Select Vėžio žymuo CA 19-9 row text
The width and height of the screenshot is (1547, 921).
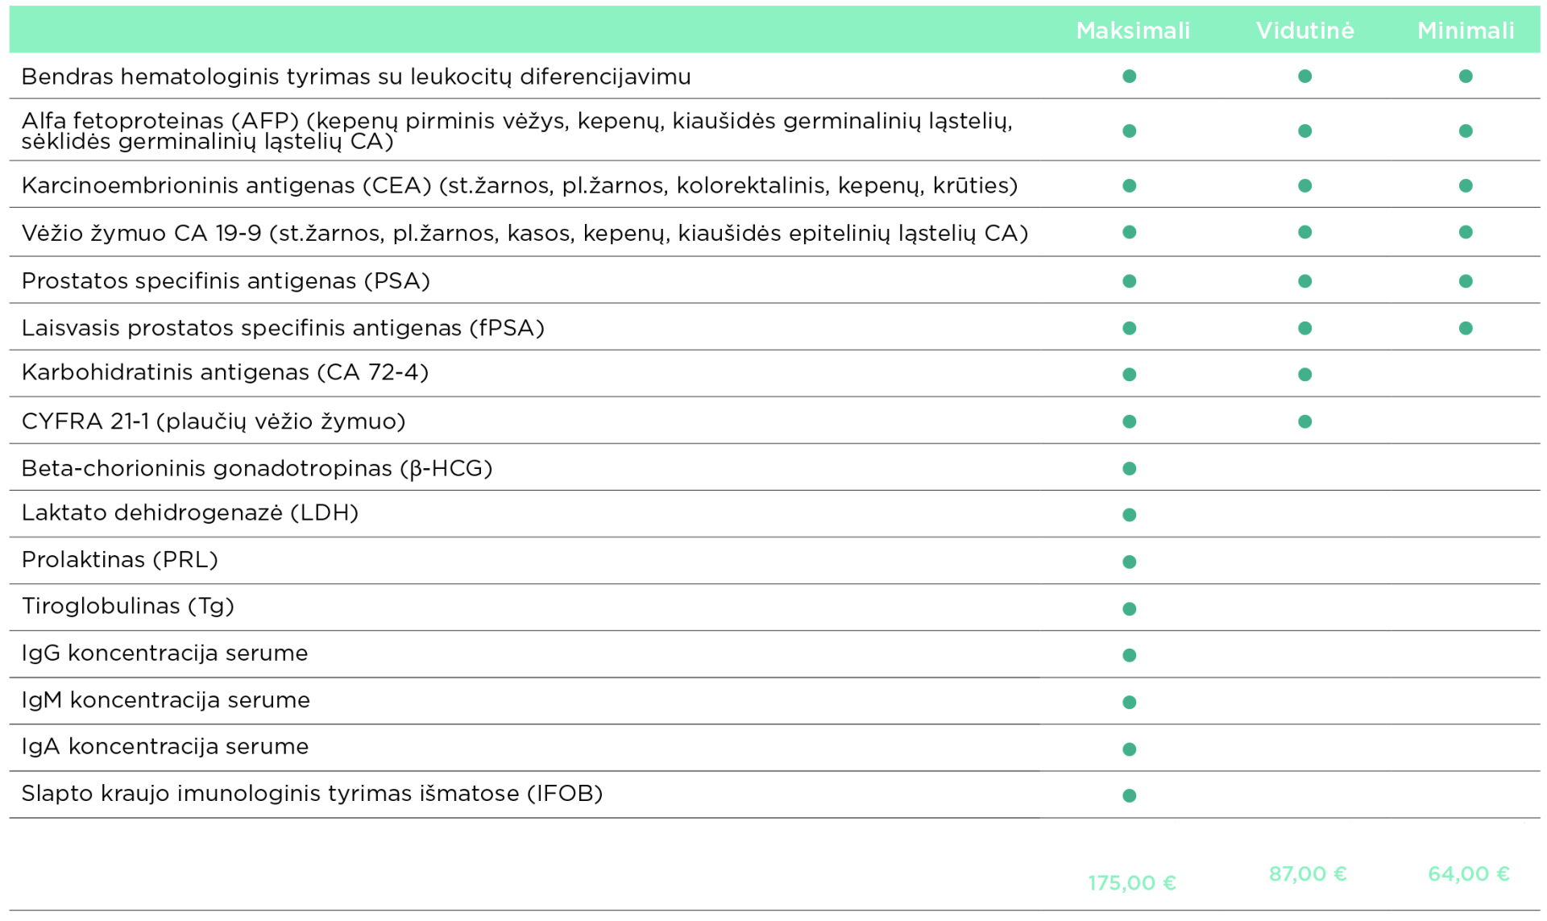click(525, 233)
